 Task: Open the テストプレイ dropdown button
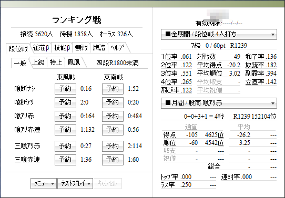(x=75, y=183)
